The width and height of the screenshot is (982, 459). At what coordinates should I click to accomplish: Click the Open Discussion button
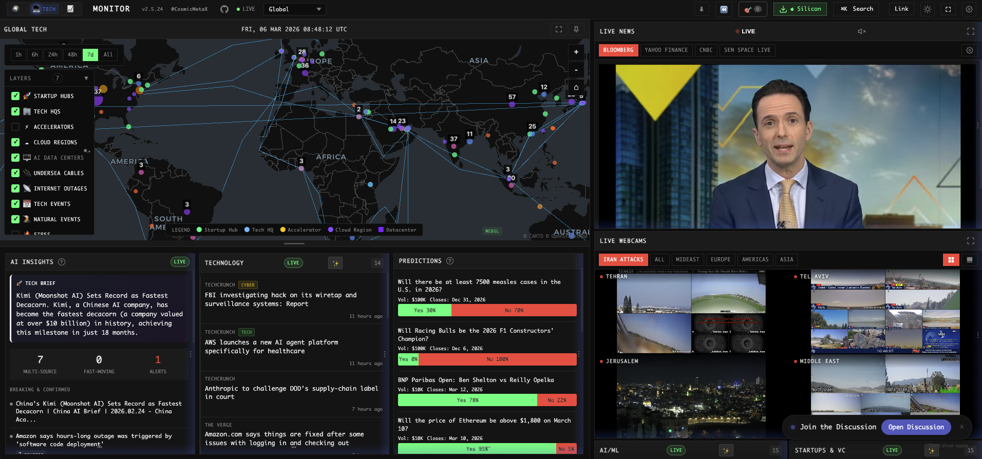coord(916,427)
